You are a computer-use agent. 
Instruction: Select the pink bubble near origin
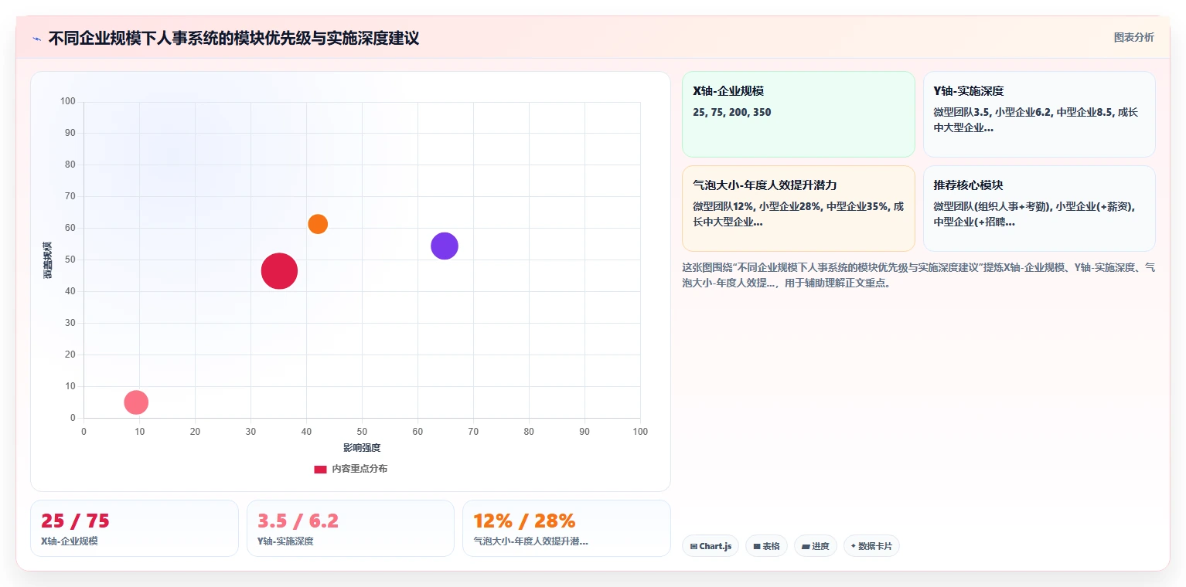click(136, 402)
